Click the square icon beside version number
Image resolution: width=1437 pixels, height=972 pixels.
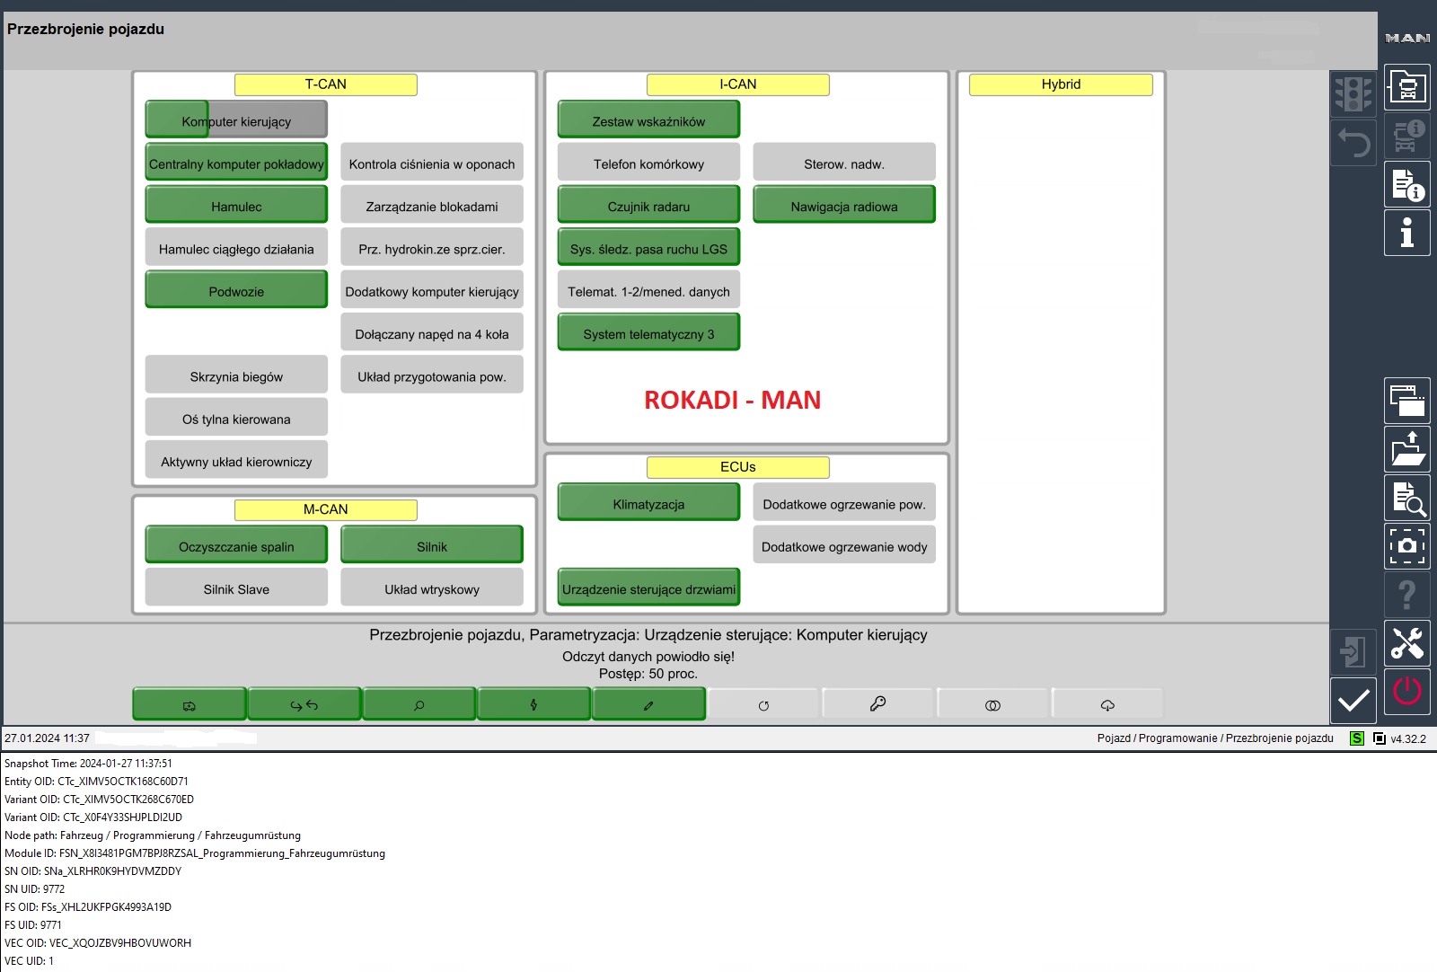click(x=1380, y=738)
